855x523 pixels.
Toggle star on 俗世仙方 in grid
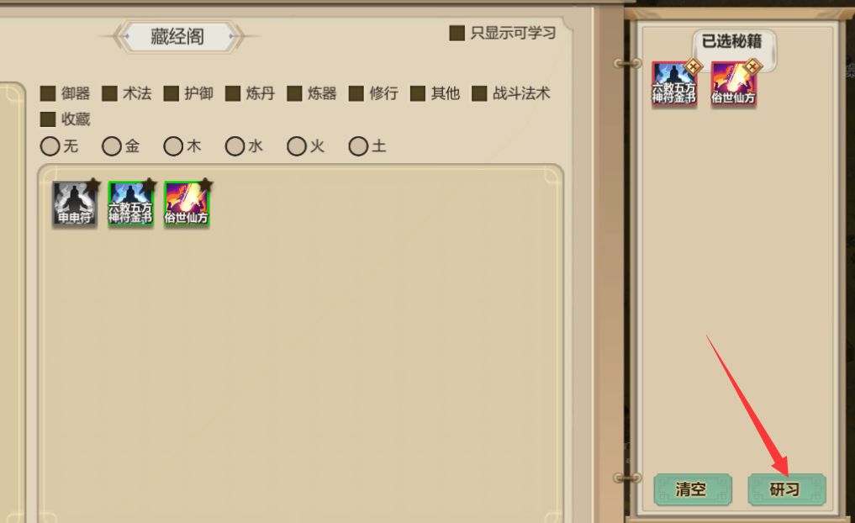click(206, 184)
